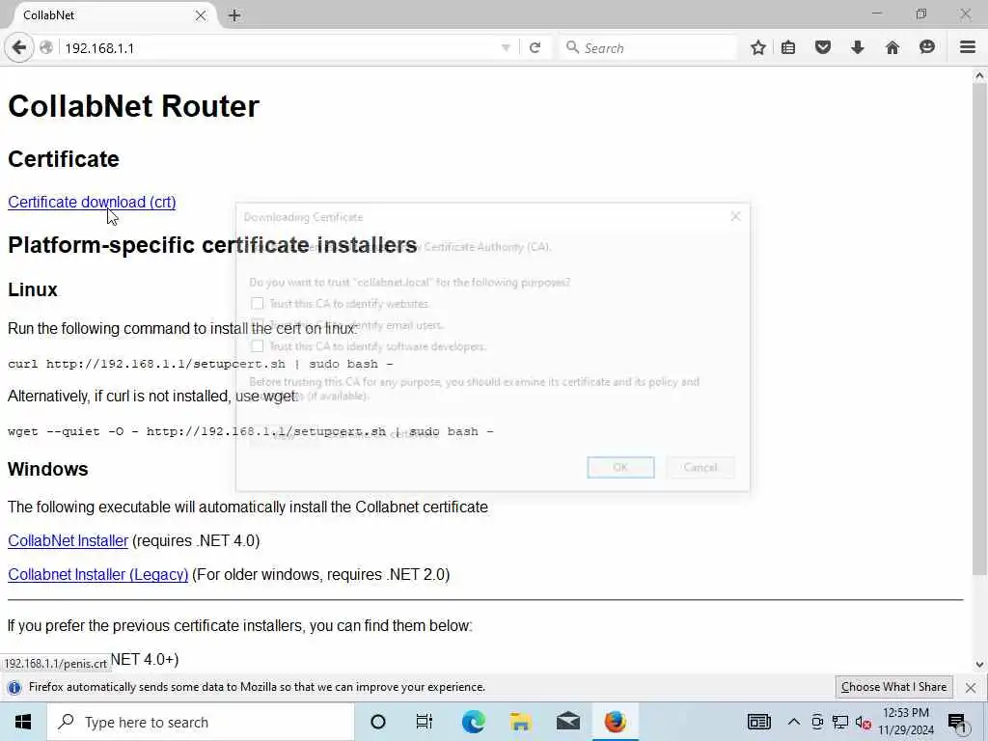
Task: Open the Pocket icon in the toolbar
Action: tap(823, 47)
